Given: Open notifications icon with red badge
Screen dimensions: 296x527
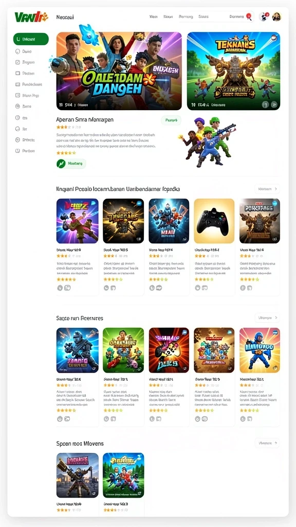Looking at the screenshot, I should tap(265, 16).
